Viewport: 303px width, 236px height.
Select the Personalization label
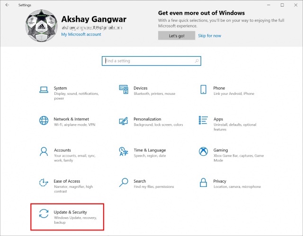[147, 119]
